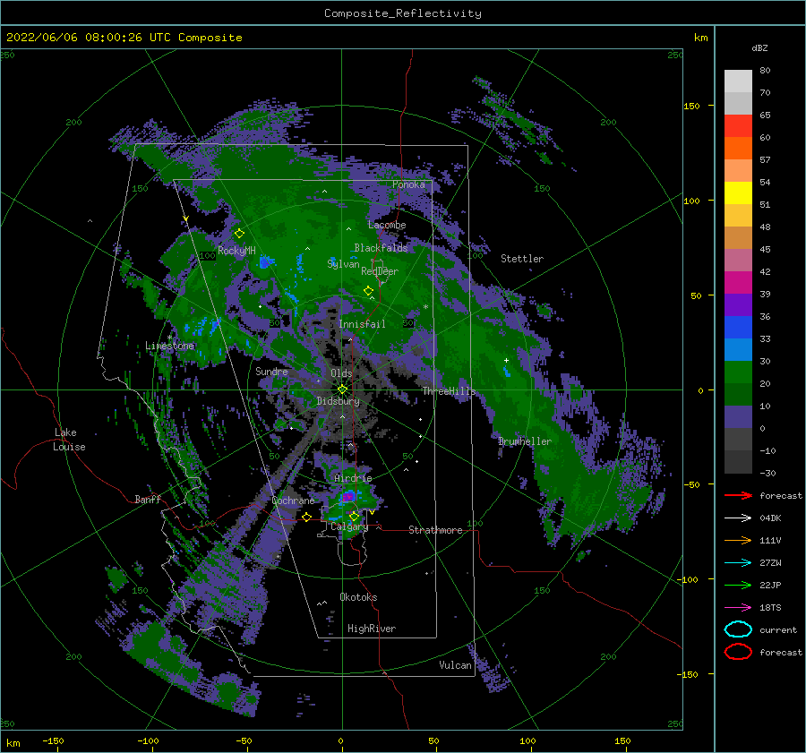Click the Lacombe city label
Viewport: 806px width, 753px height.
click(x=387, y=225)
